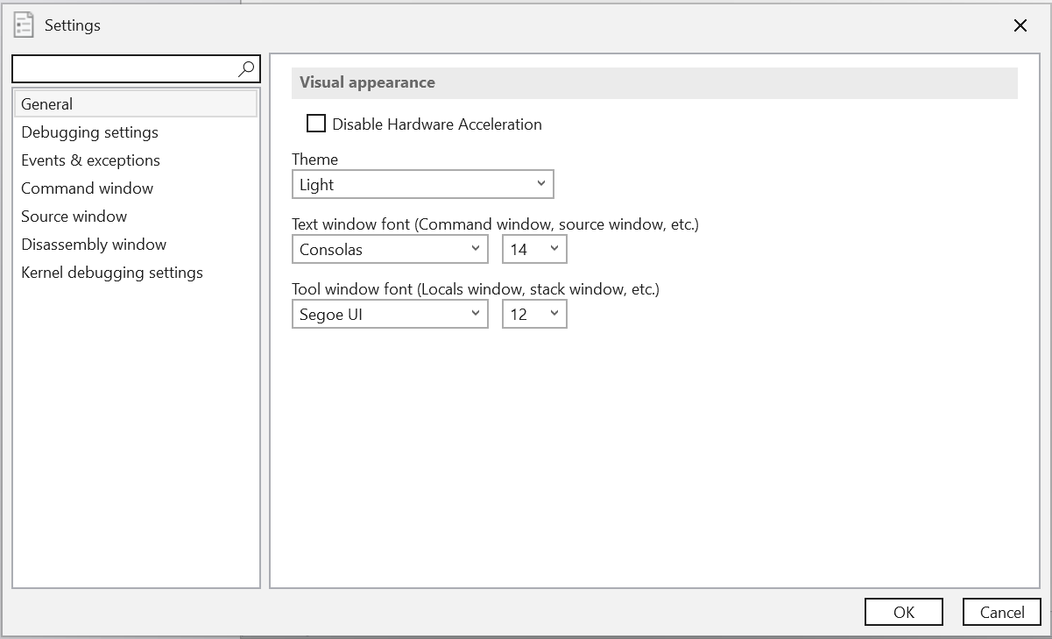Close the Settings dialog with the X

(x=1020, y=25)
